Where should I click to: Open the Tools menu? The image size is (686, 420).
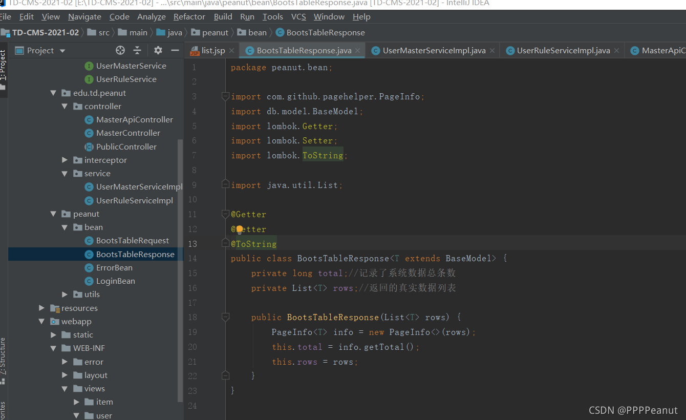(x=273, y=16)
